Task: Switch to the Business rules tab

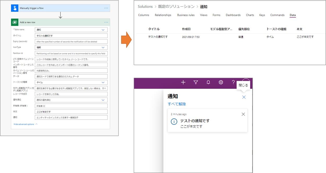Action: tap(186, 15)
